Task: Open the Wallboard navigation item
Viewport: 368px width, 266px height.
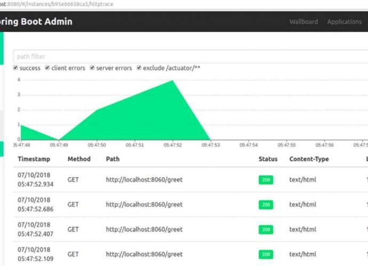Action: point(303,22)
